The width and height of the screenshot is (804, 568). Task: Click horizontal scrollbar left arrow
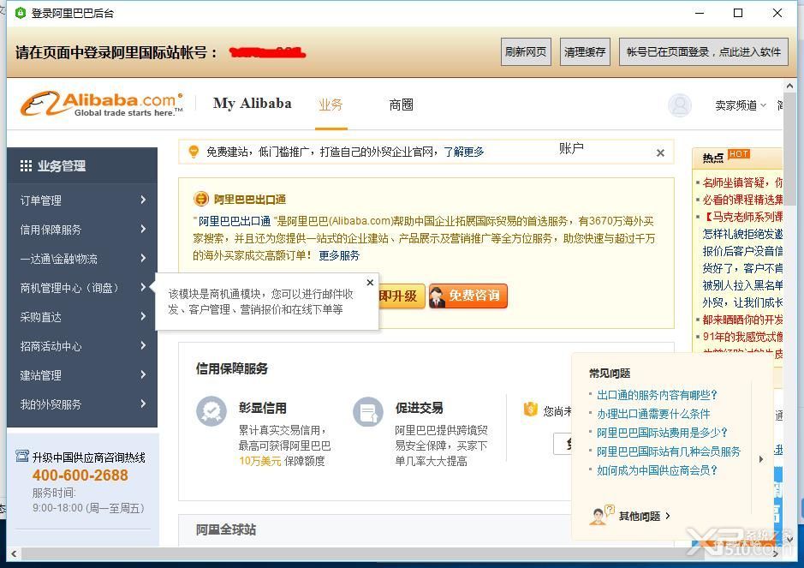(x=14, y=553)
